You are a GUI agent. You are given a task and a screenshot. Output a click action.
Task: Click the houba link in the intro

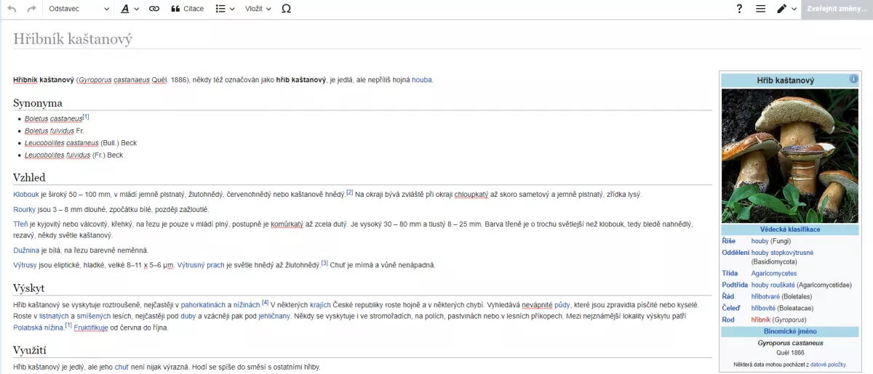click(x=422, y=80)
